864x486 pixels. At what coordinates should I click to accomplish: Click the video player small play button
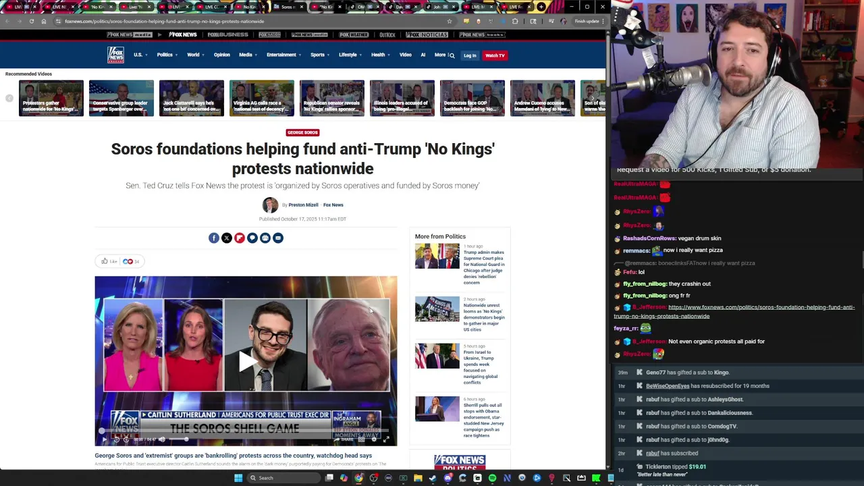[103, 439]
